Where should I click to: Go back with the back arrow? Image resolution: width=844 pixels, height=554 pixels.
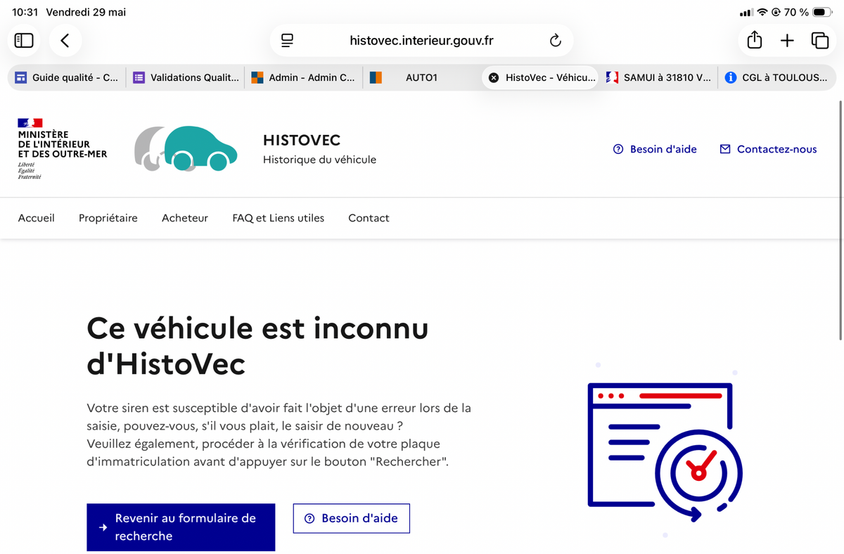click(x=65, y=41)
